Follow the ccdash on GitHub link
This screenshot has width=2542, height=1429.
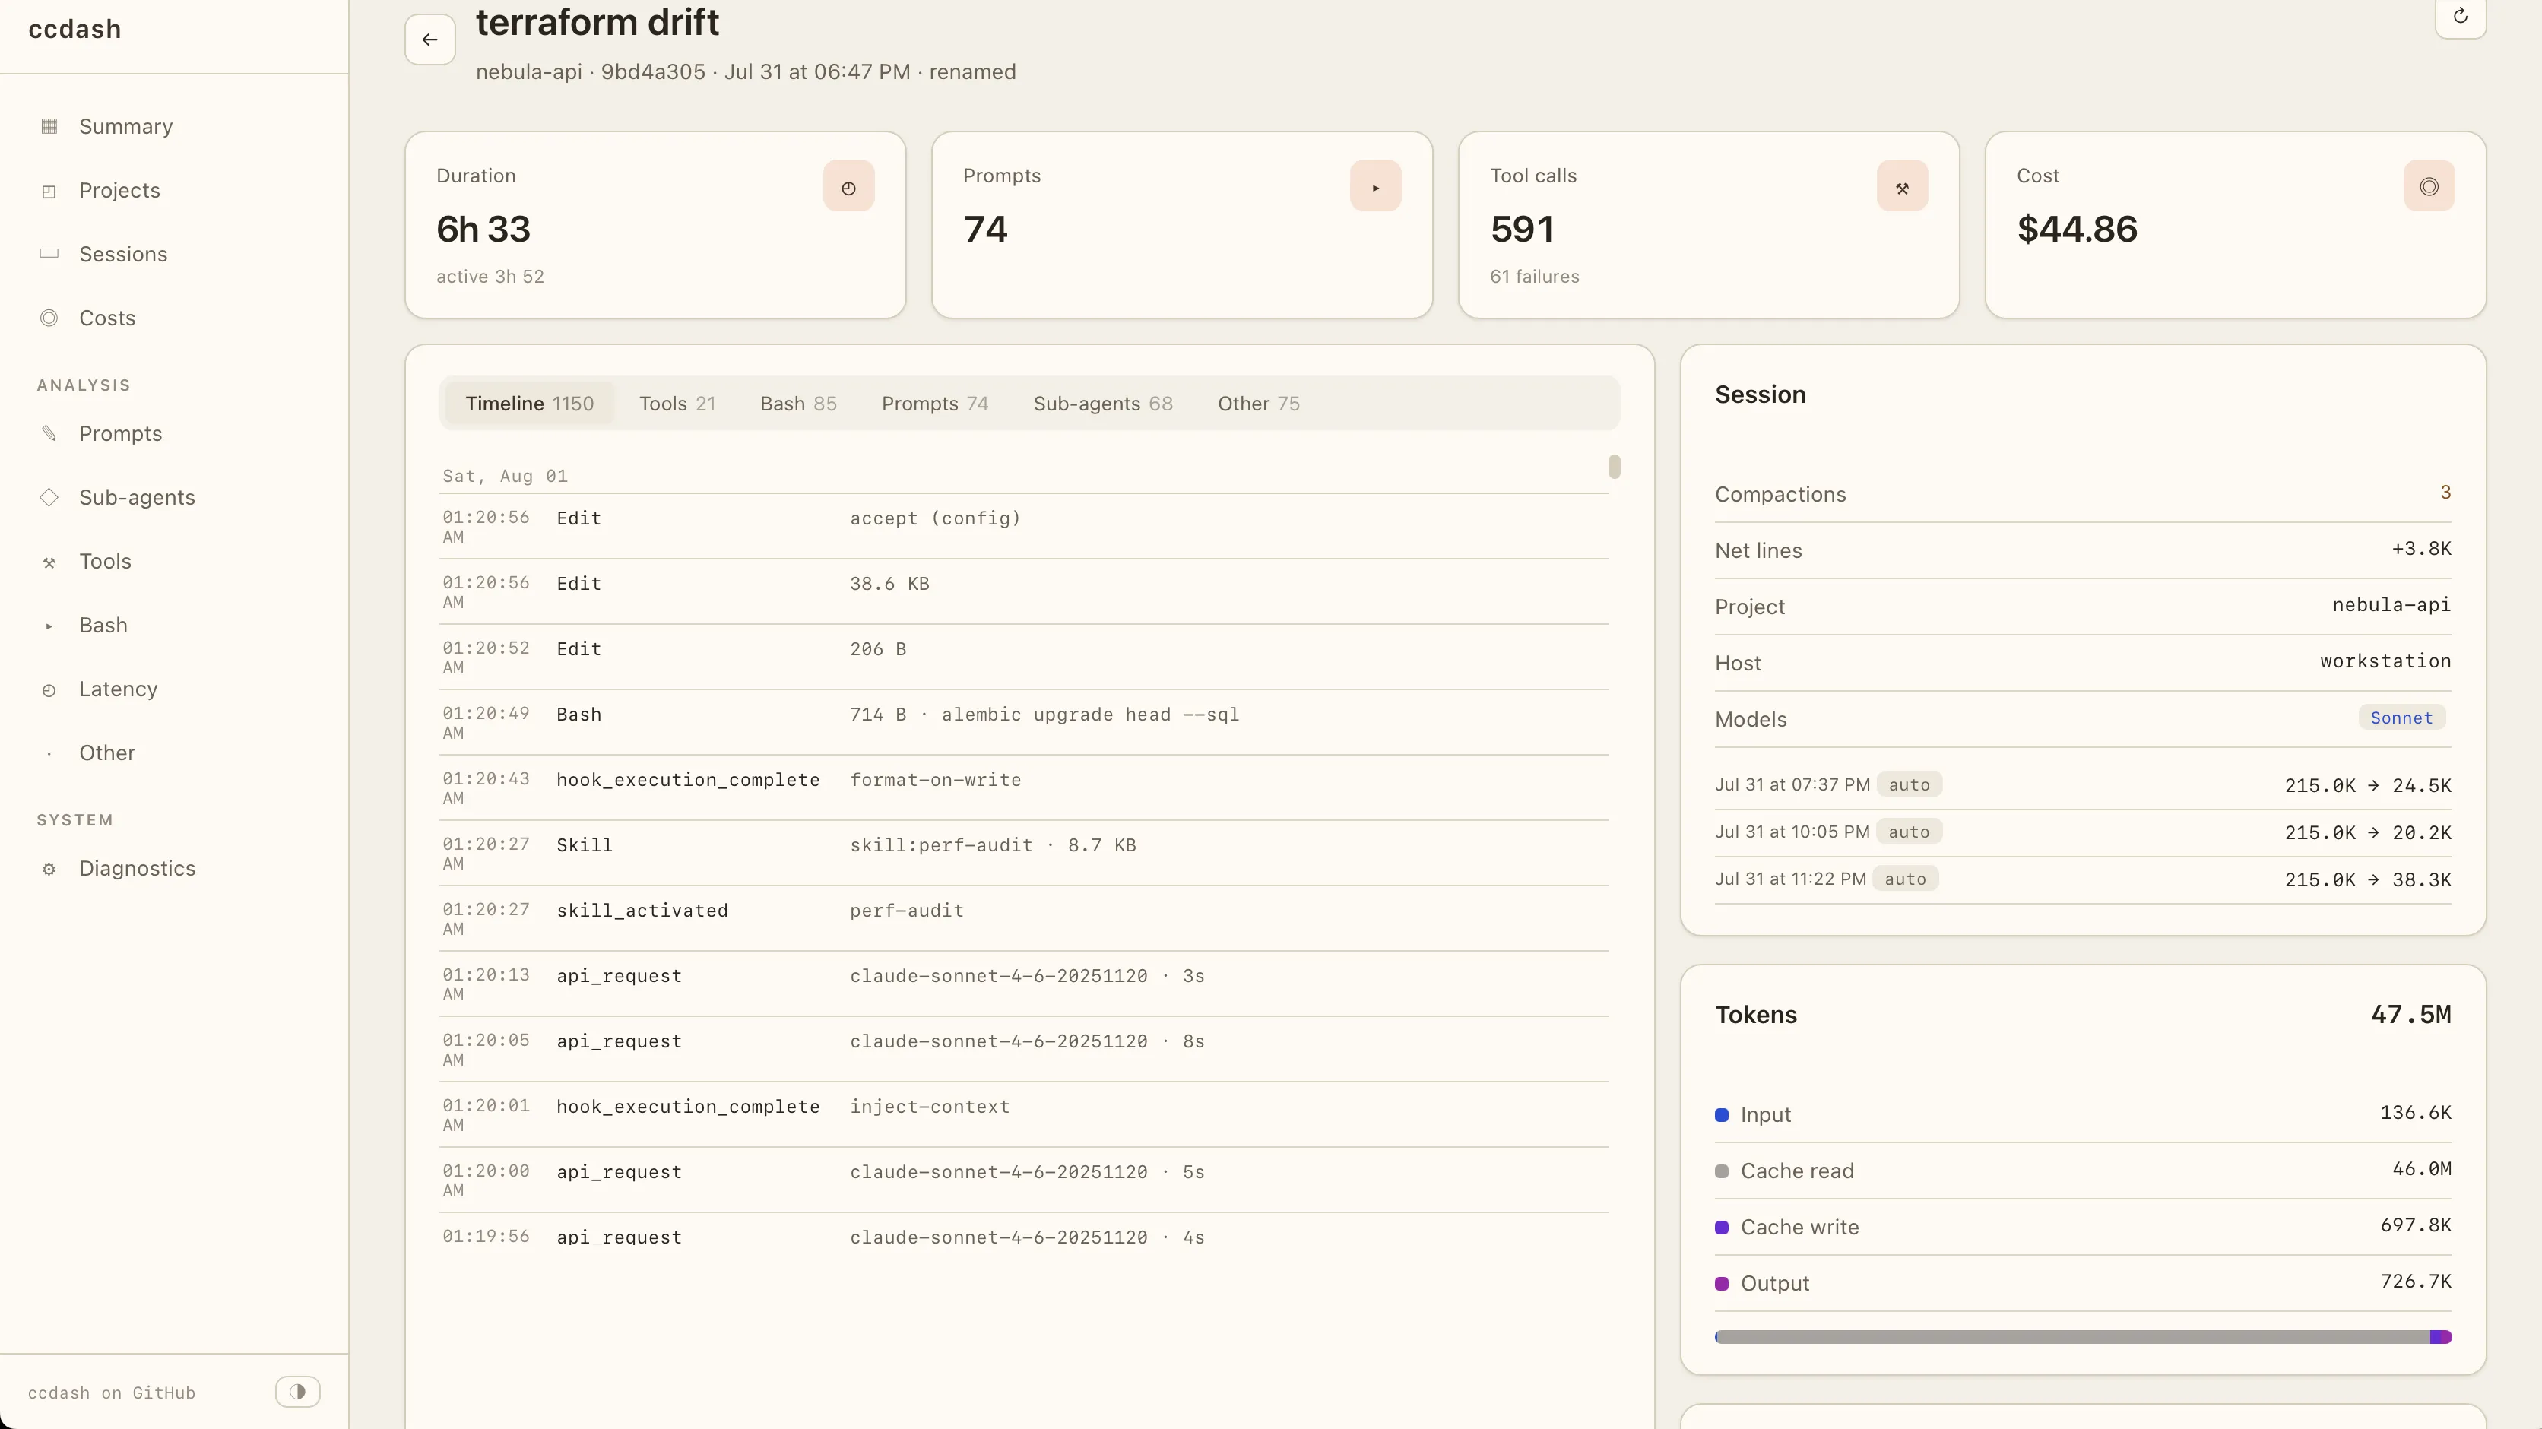[x=112, y=1393]
